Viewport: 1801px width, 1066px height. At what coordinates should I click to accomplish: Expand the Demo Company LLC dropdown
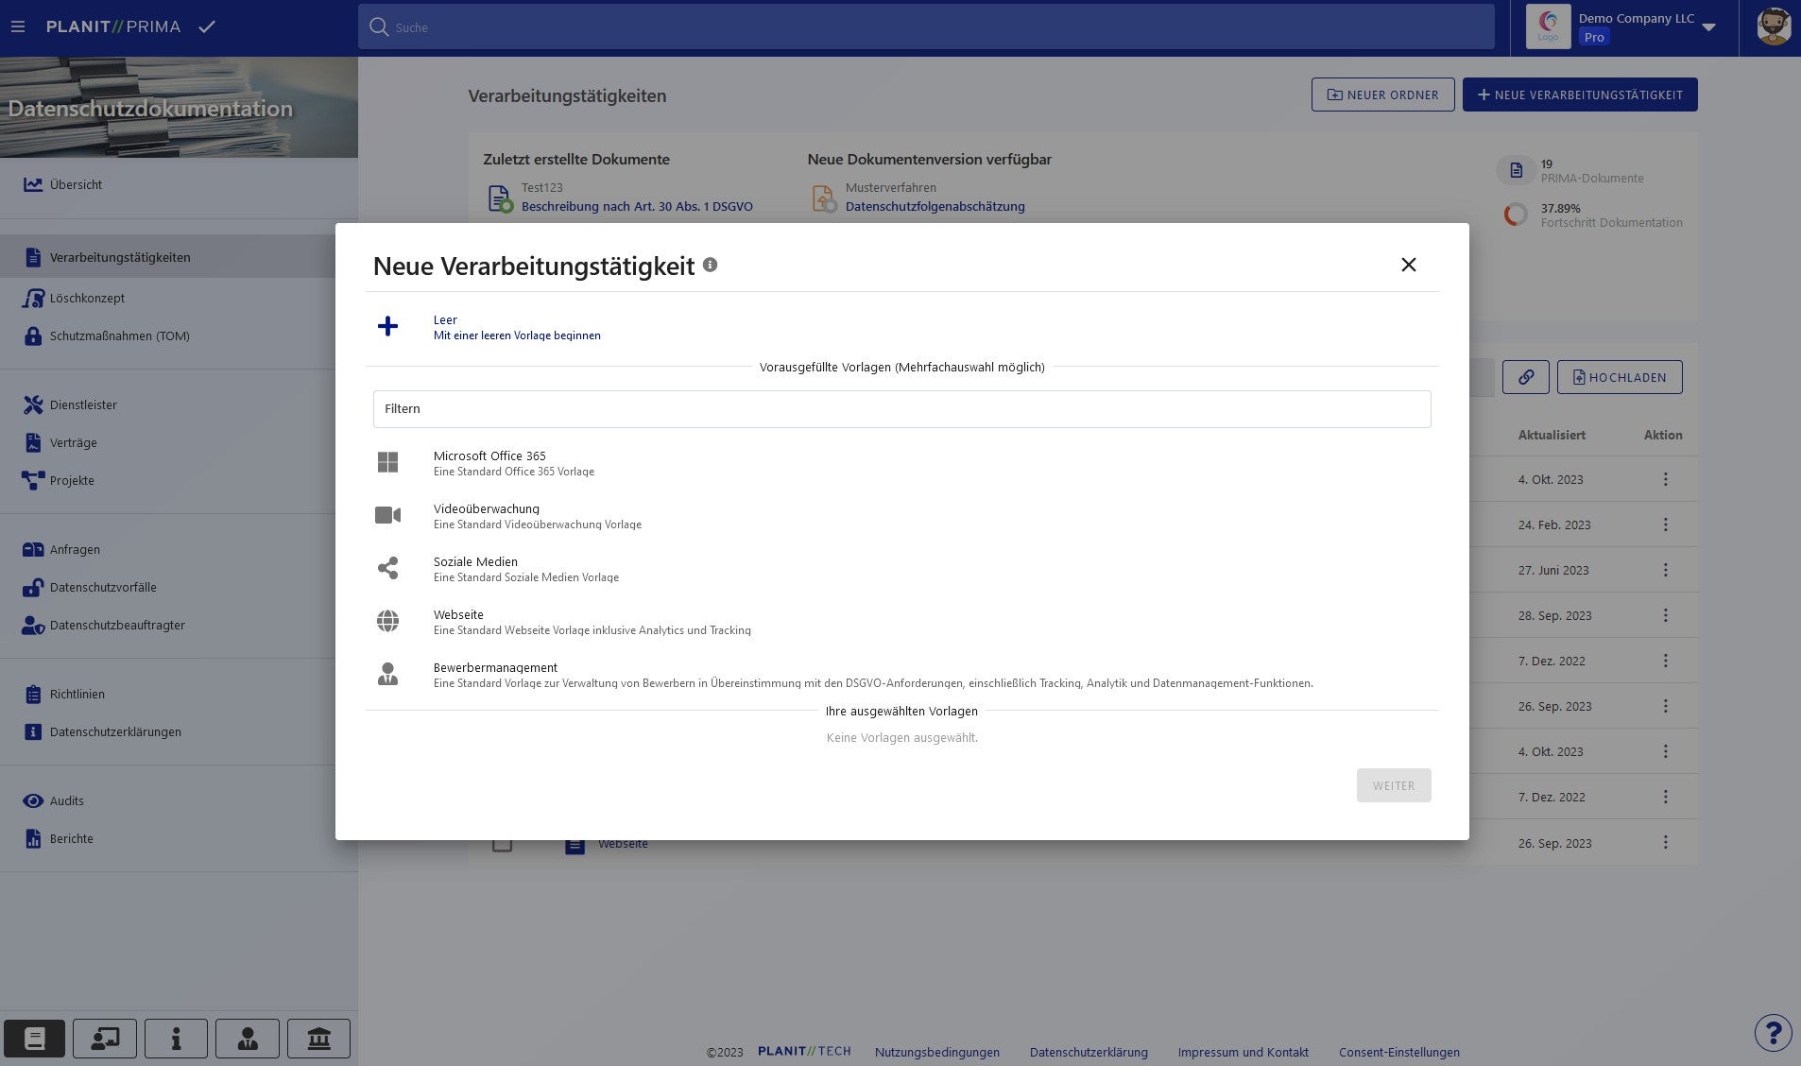coord(1708,27)
